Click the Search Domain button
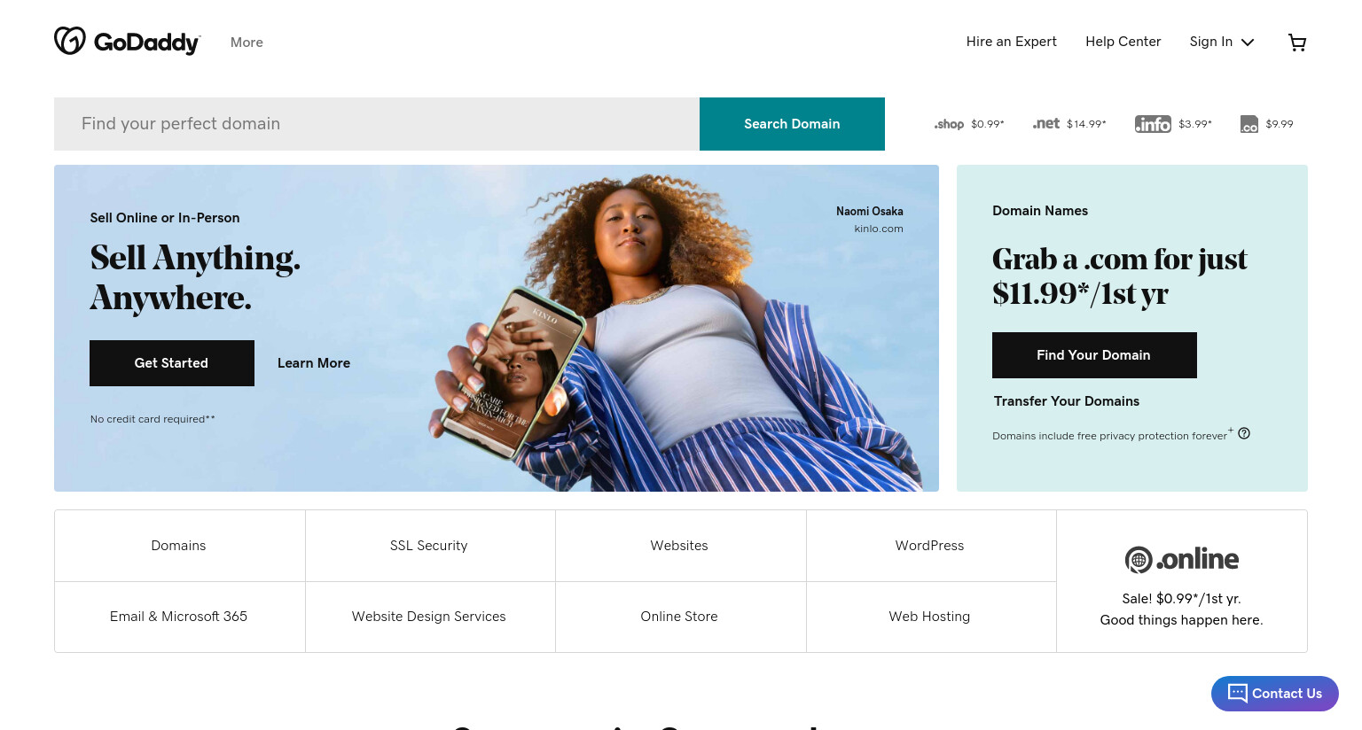Image resolution: width=1362 pixels, height=730 pixels. 792,124
